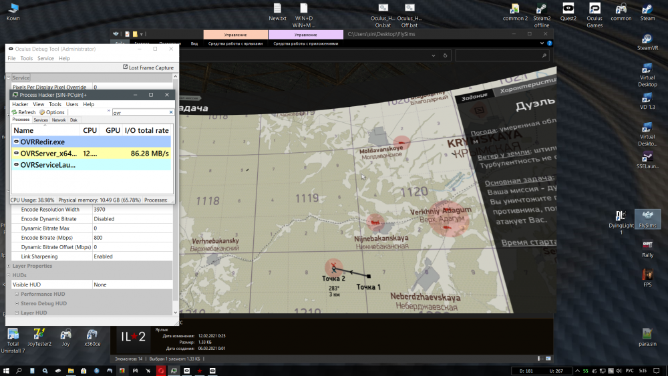The height and width of the screenshot is (376, 668).
Task: Click the search box in Process Hacker
Action: [x=140, y=112]
